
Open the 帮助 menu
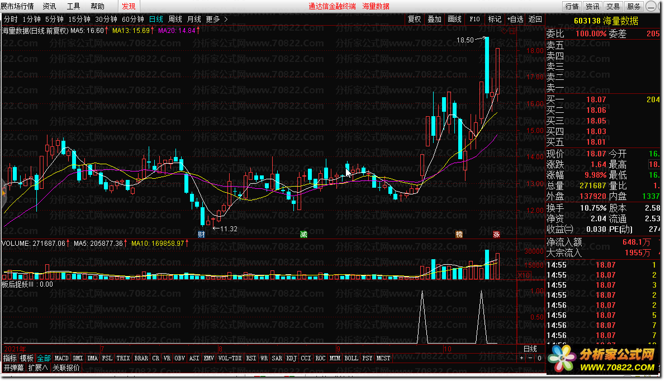pyautogui.click(x=98, y=6)
